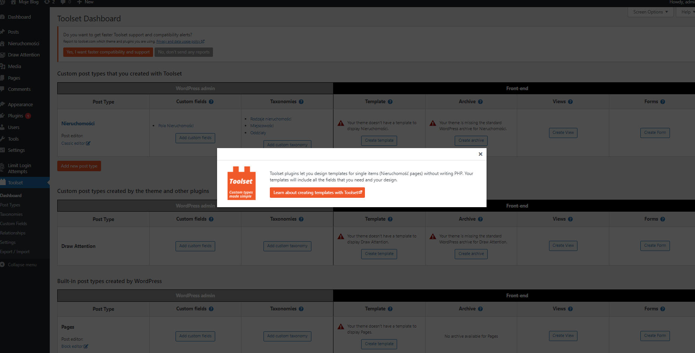
Task: Click the Archive help icon in the Toolset-created table
Action: [480, 102]
